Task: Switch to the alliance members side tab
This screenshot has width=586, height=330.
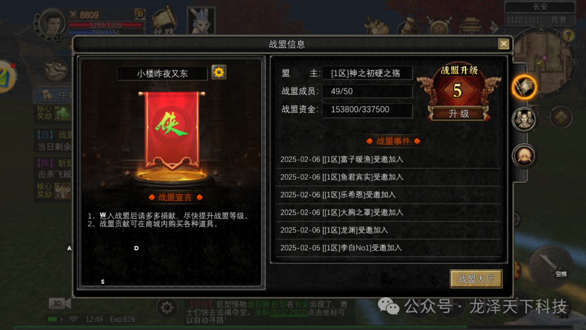Action: click(524, 119)
